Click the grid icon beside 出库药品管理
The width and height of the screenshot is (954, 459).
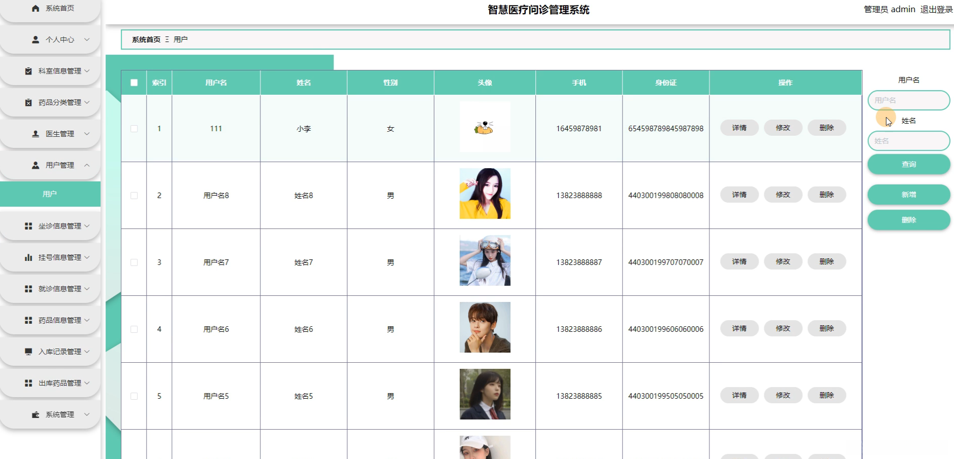tap(28, 383)
